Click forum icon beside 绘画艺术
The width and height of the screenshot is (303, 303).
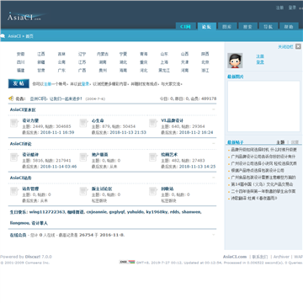pos(153,157)
